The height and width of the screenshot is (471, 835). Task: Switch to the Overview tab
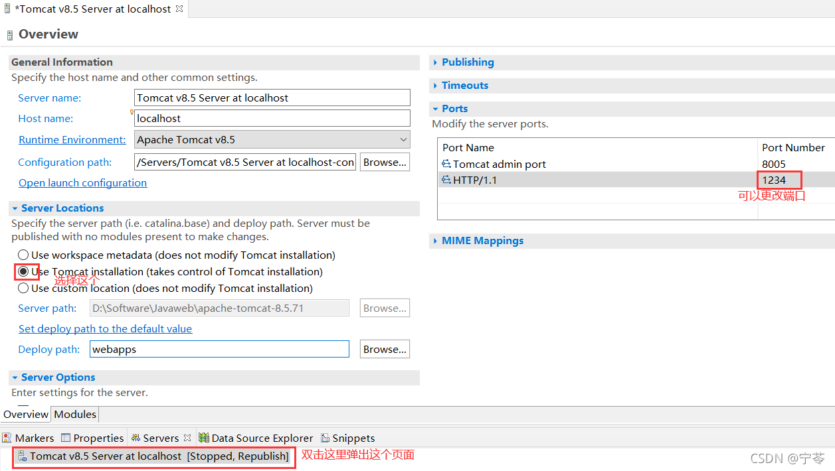click(x=26, y=414)
